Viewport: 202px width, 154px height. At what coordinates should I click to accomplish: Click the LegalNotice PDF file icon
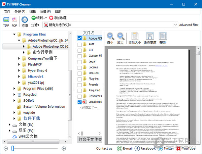click(x=85, y=102)
